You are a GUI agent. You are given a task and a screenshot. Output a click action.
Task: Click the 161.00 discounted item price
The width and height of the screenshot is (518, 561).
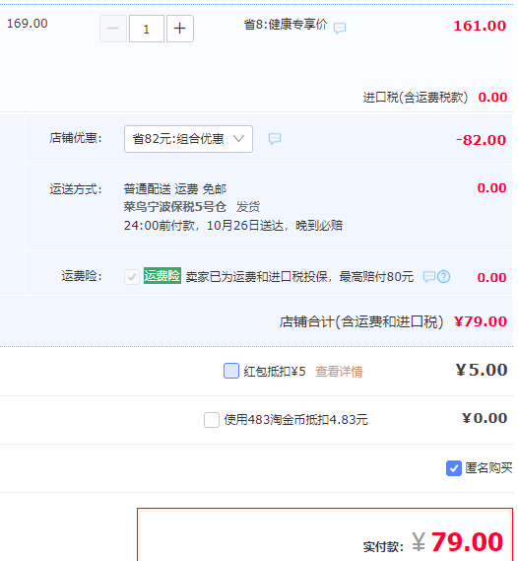click(480, 26)
